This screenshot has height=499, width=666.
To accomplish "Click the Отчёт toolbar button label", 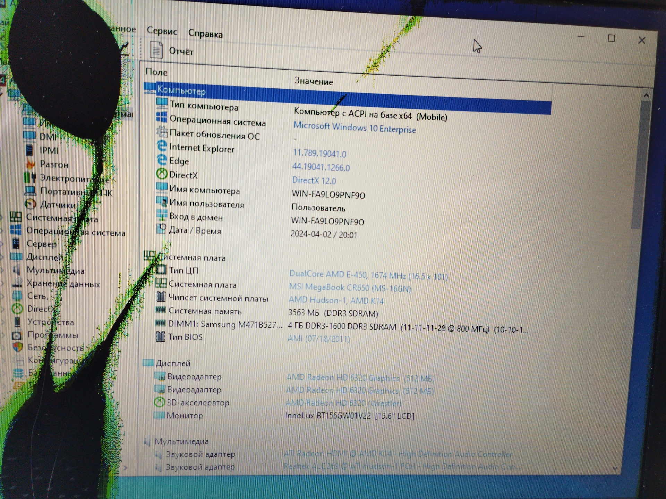I will (181, 51).
